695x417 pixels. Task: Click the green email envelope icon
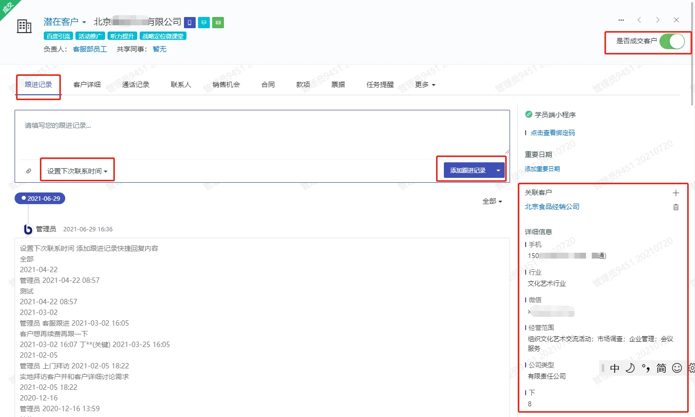[x=218, y=22]
